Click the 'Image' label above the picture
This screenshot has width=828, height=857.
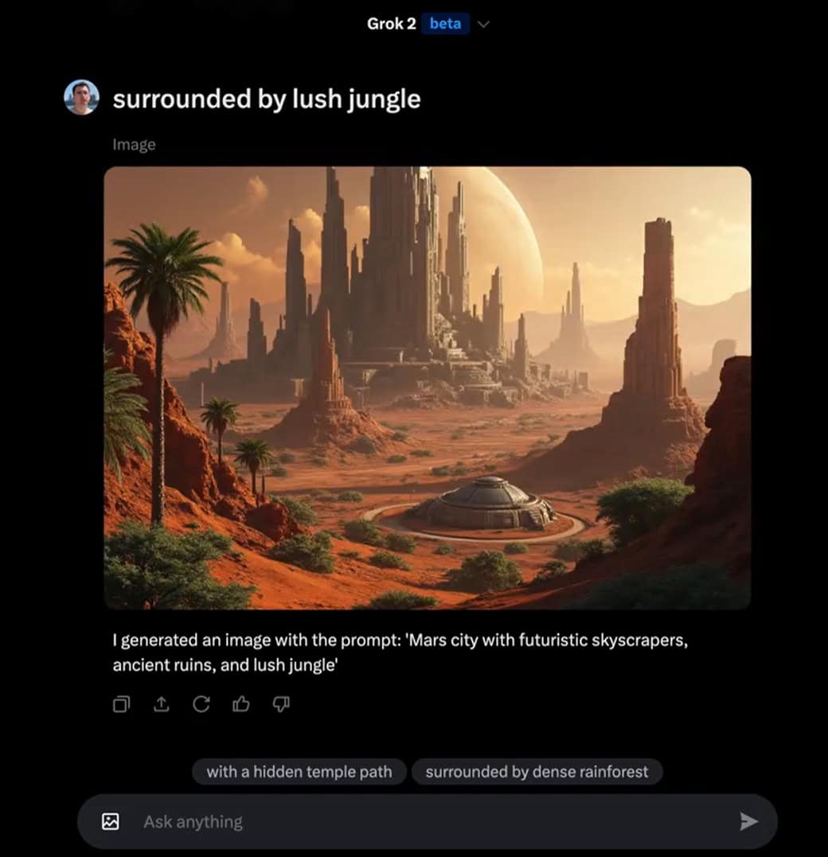[x=134, y=144]
